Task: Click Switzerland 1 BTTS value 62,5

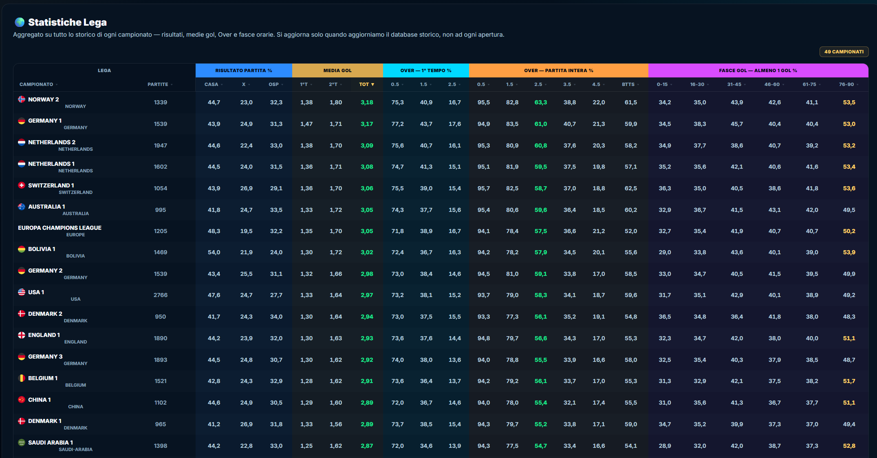Action: coord(631,188)
